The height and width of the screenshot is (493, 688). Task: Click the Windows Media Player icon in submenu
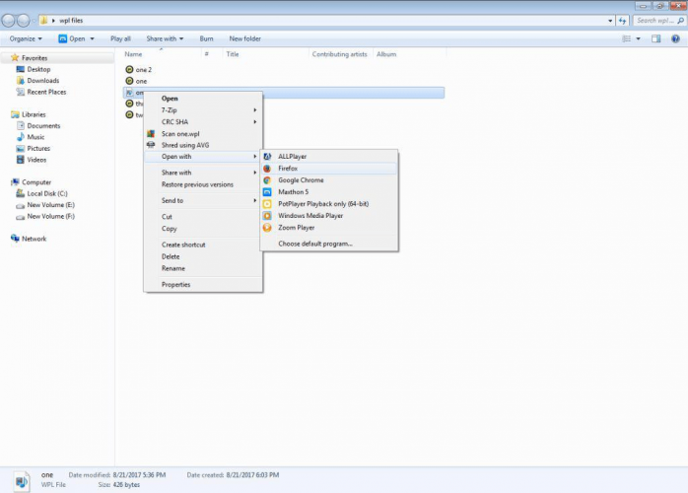[267, 216]
